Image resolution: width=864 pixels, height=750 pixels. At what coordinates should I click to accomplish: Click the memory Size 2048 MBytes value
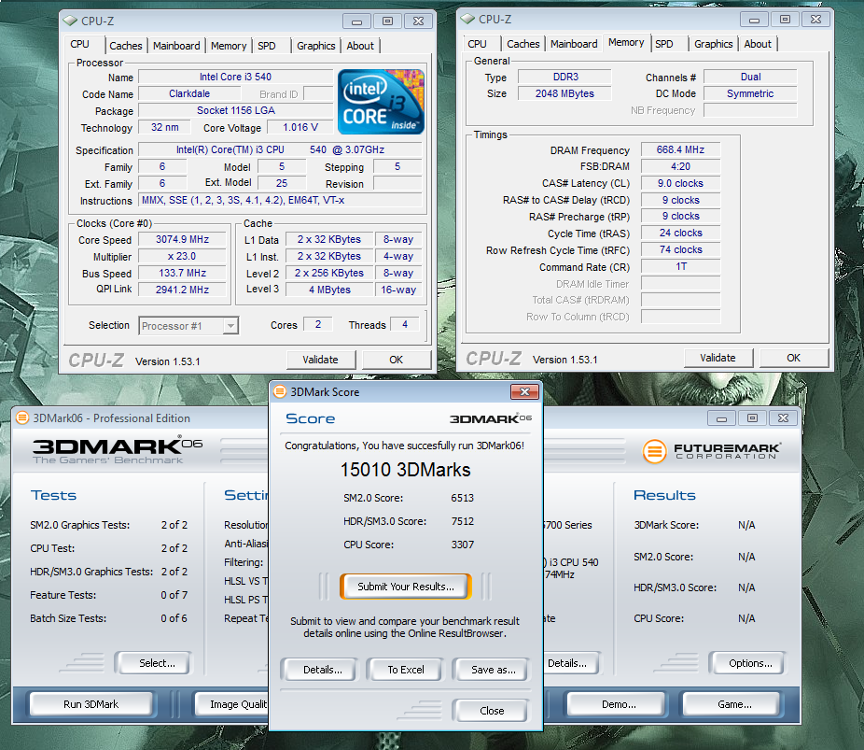564,93
